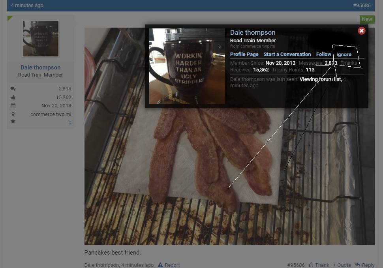
Task: Click the messages speech bubble icon
Action: (x=13, y=89)
